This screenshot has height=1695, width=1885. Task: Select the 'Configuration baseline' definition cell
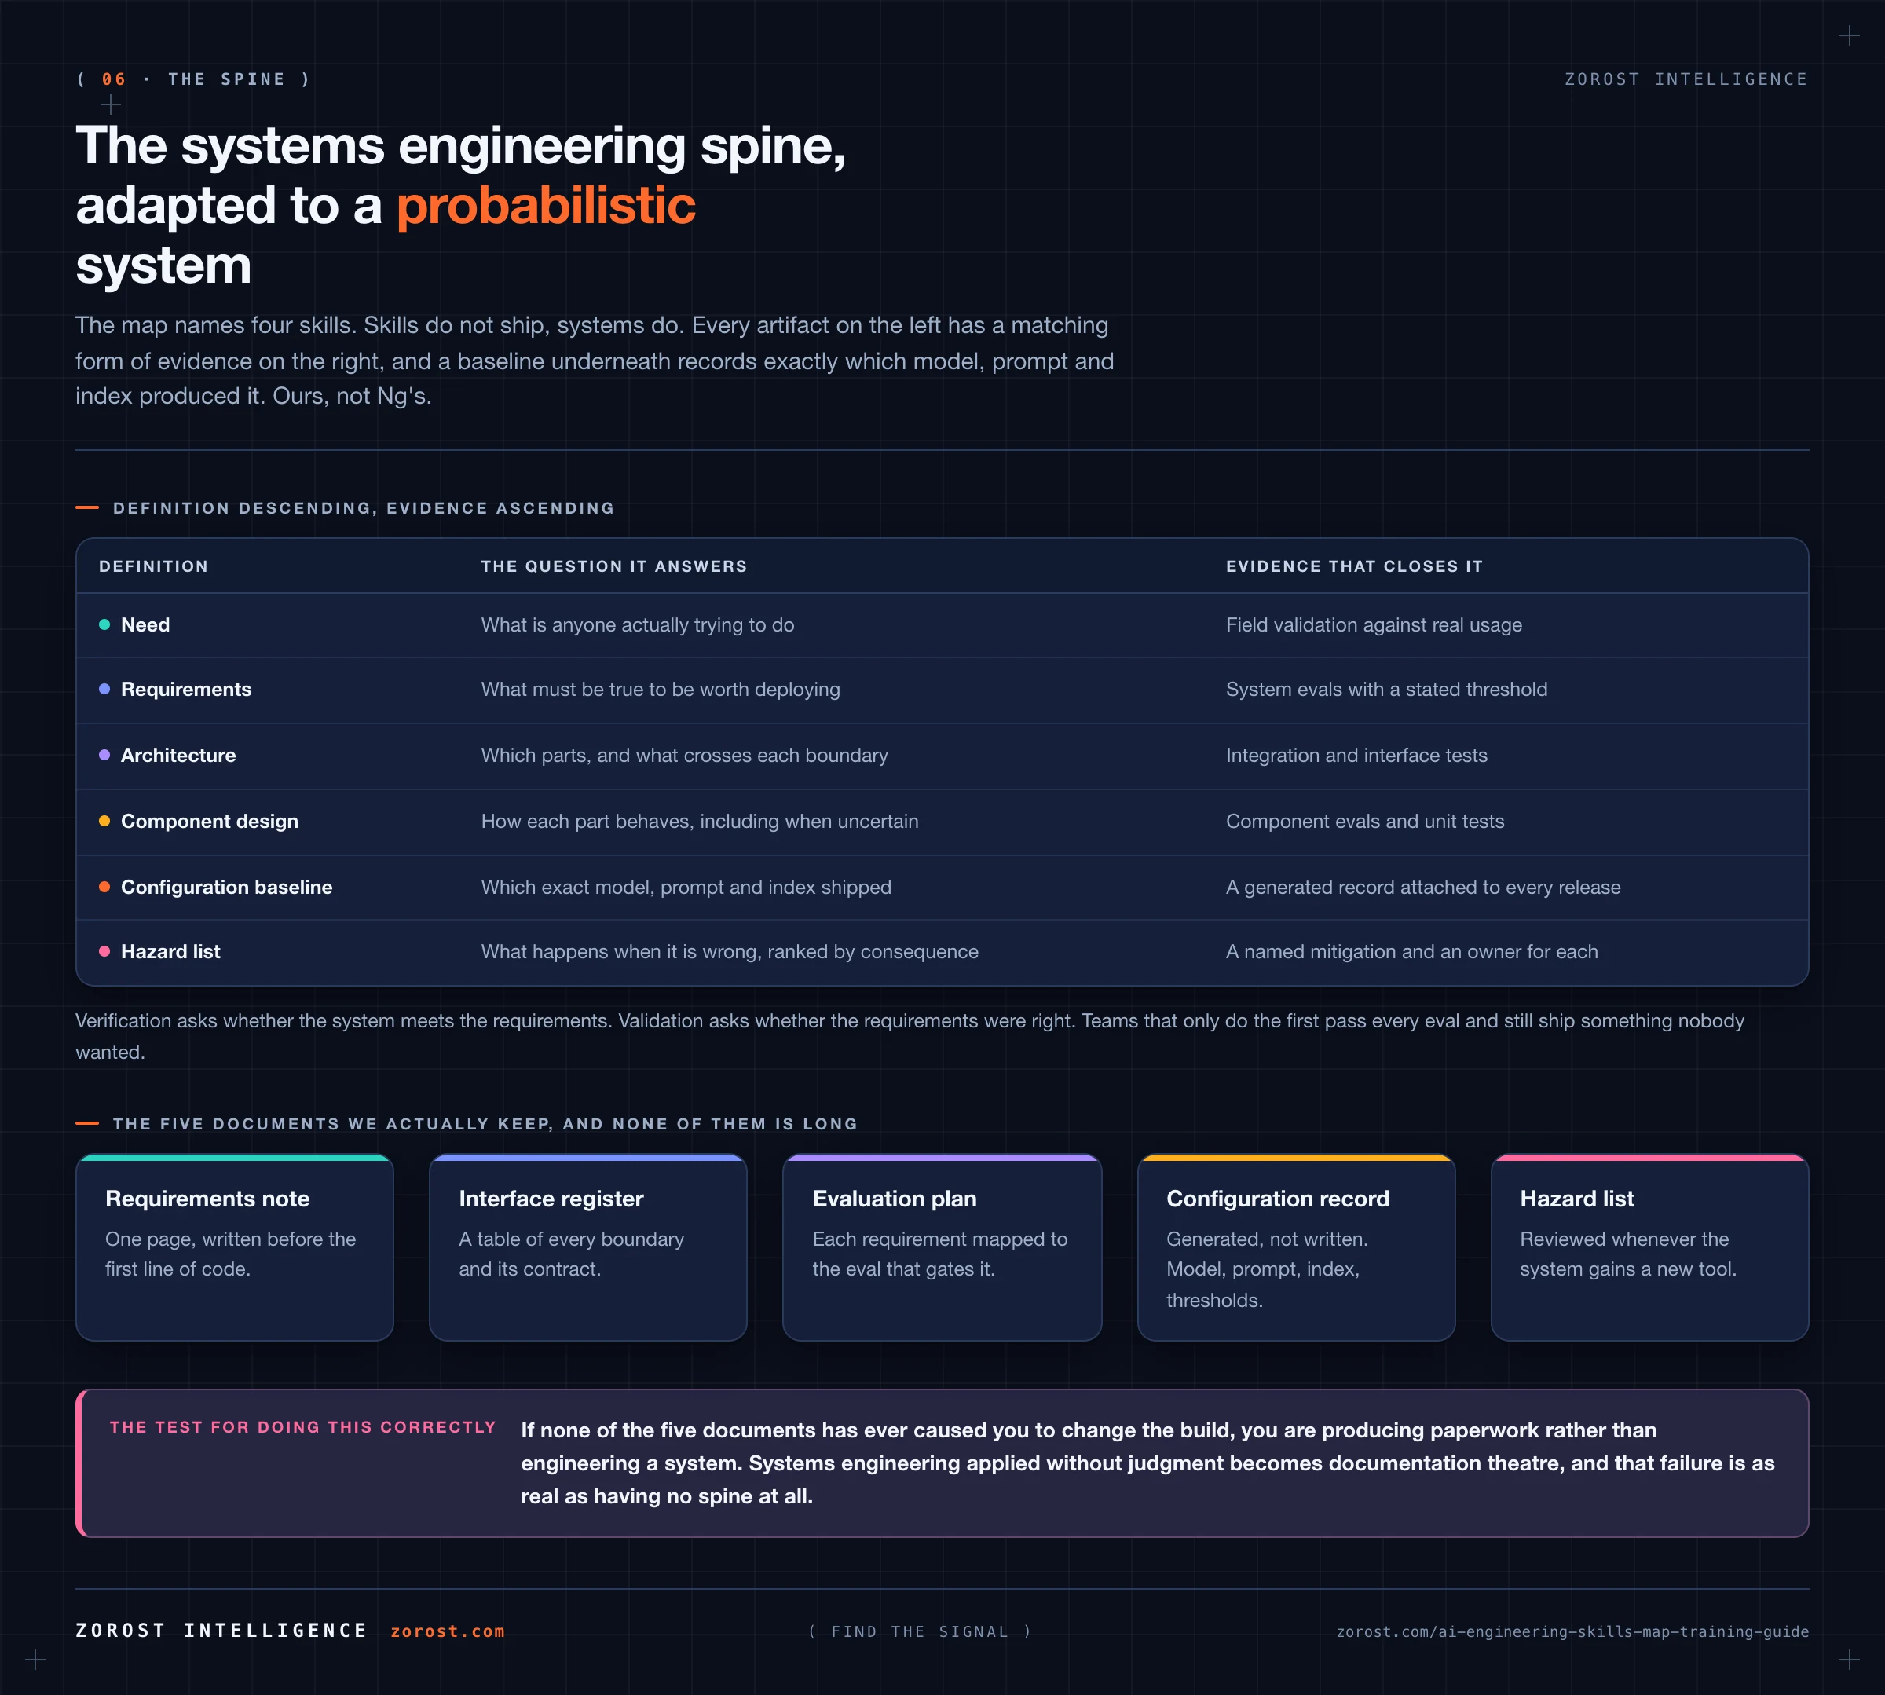pyautogui.click(x=226, y=888)
